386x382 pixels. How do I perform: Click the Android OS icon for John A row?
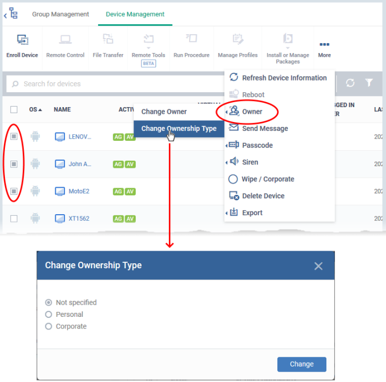(35, 163)
